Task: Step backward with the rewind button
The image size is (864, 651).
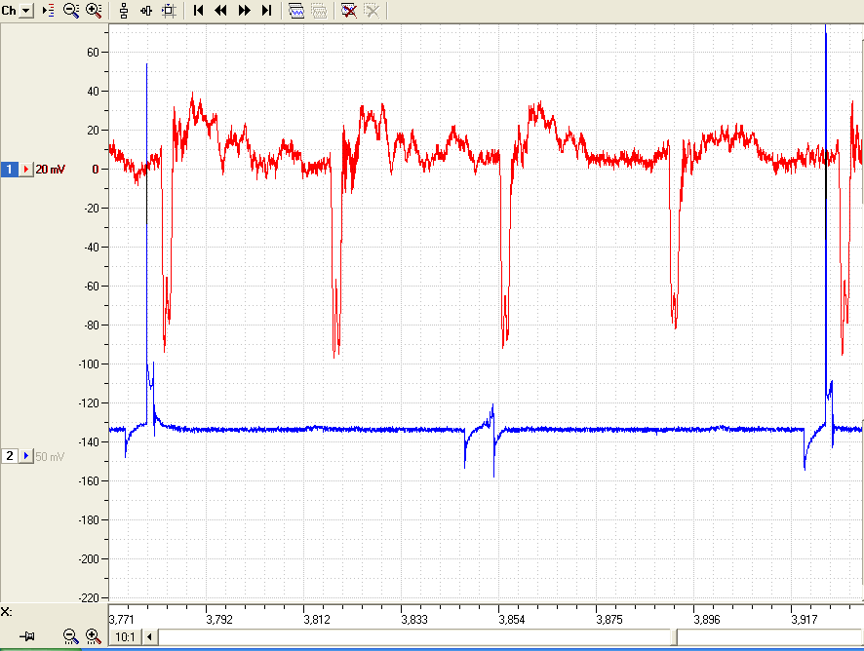Action: pos(221,11)
